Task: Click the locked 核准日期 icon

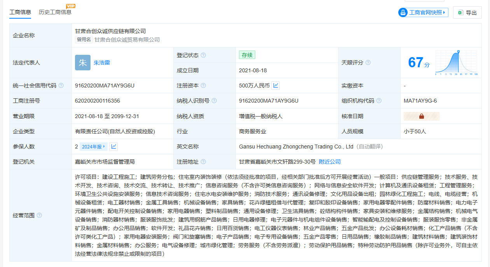Action: pos(422,116)
